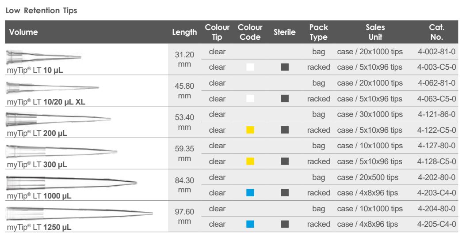462x240 pixels.
Task: Click the blue colour code swatch for 1000 µL
Action: pyautogui.click(x=250, y=193)
